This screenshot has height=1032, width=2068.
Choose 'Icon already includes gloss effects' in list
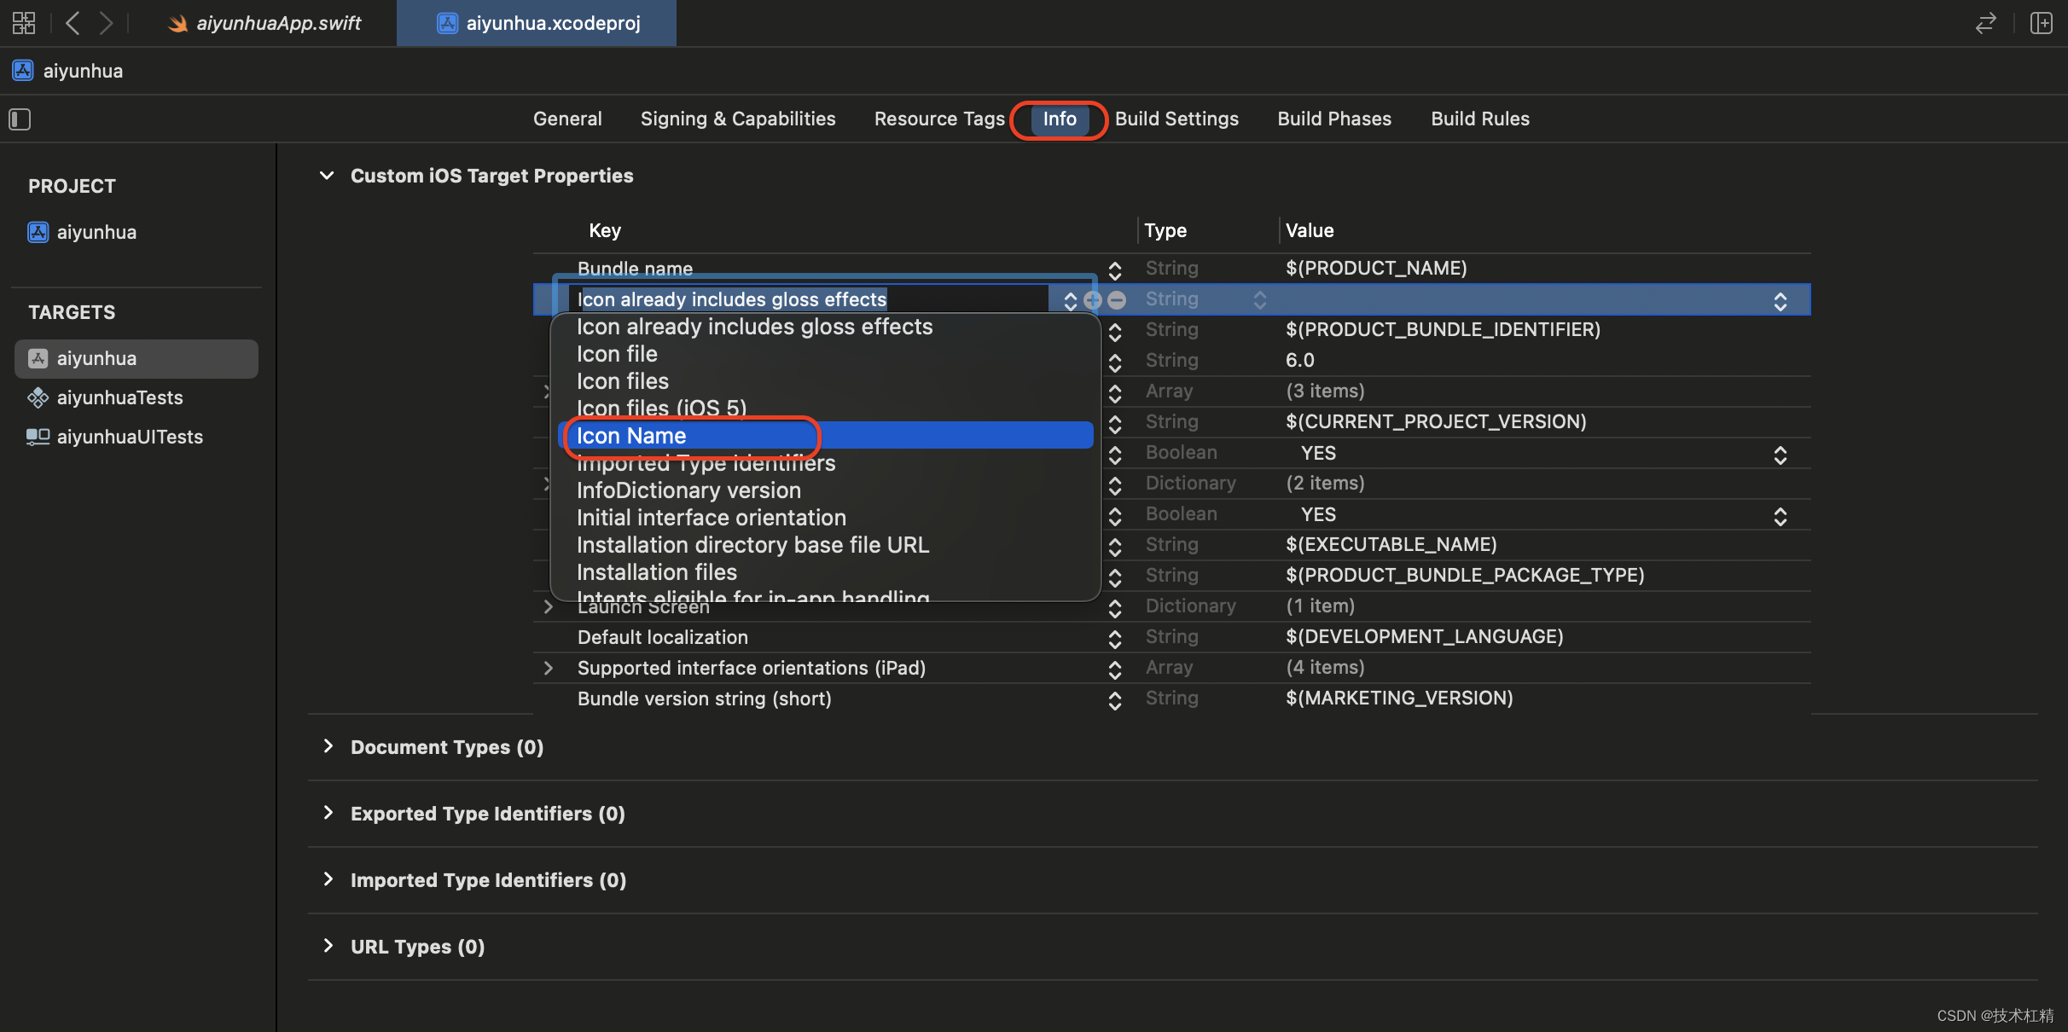click(x=826, y=327)
